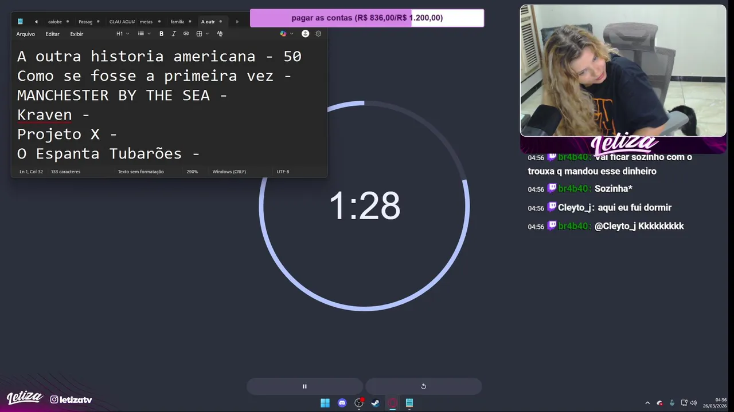
Task: Toggle bold formatting in Notepad
Action: tap(161, 34)
